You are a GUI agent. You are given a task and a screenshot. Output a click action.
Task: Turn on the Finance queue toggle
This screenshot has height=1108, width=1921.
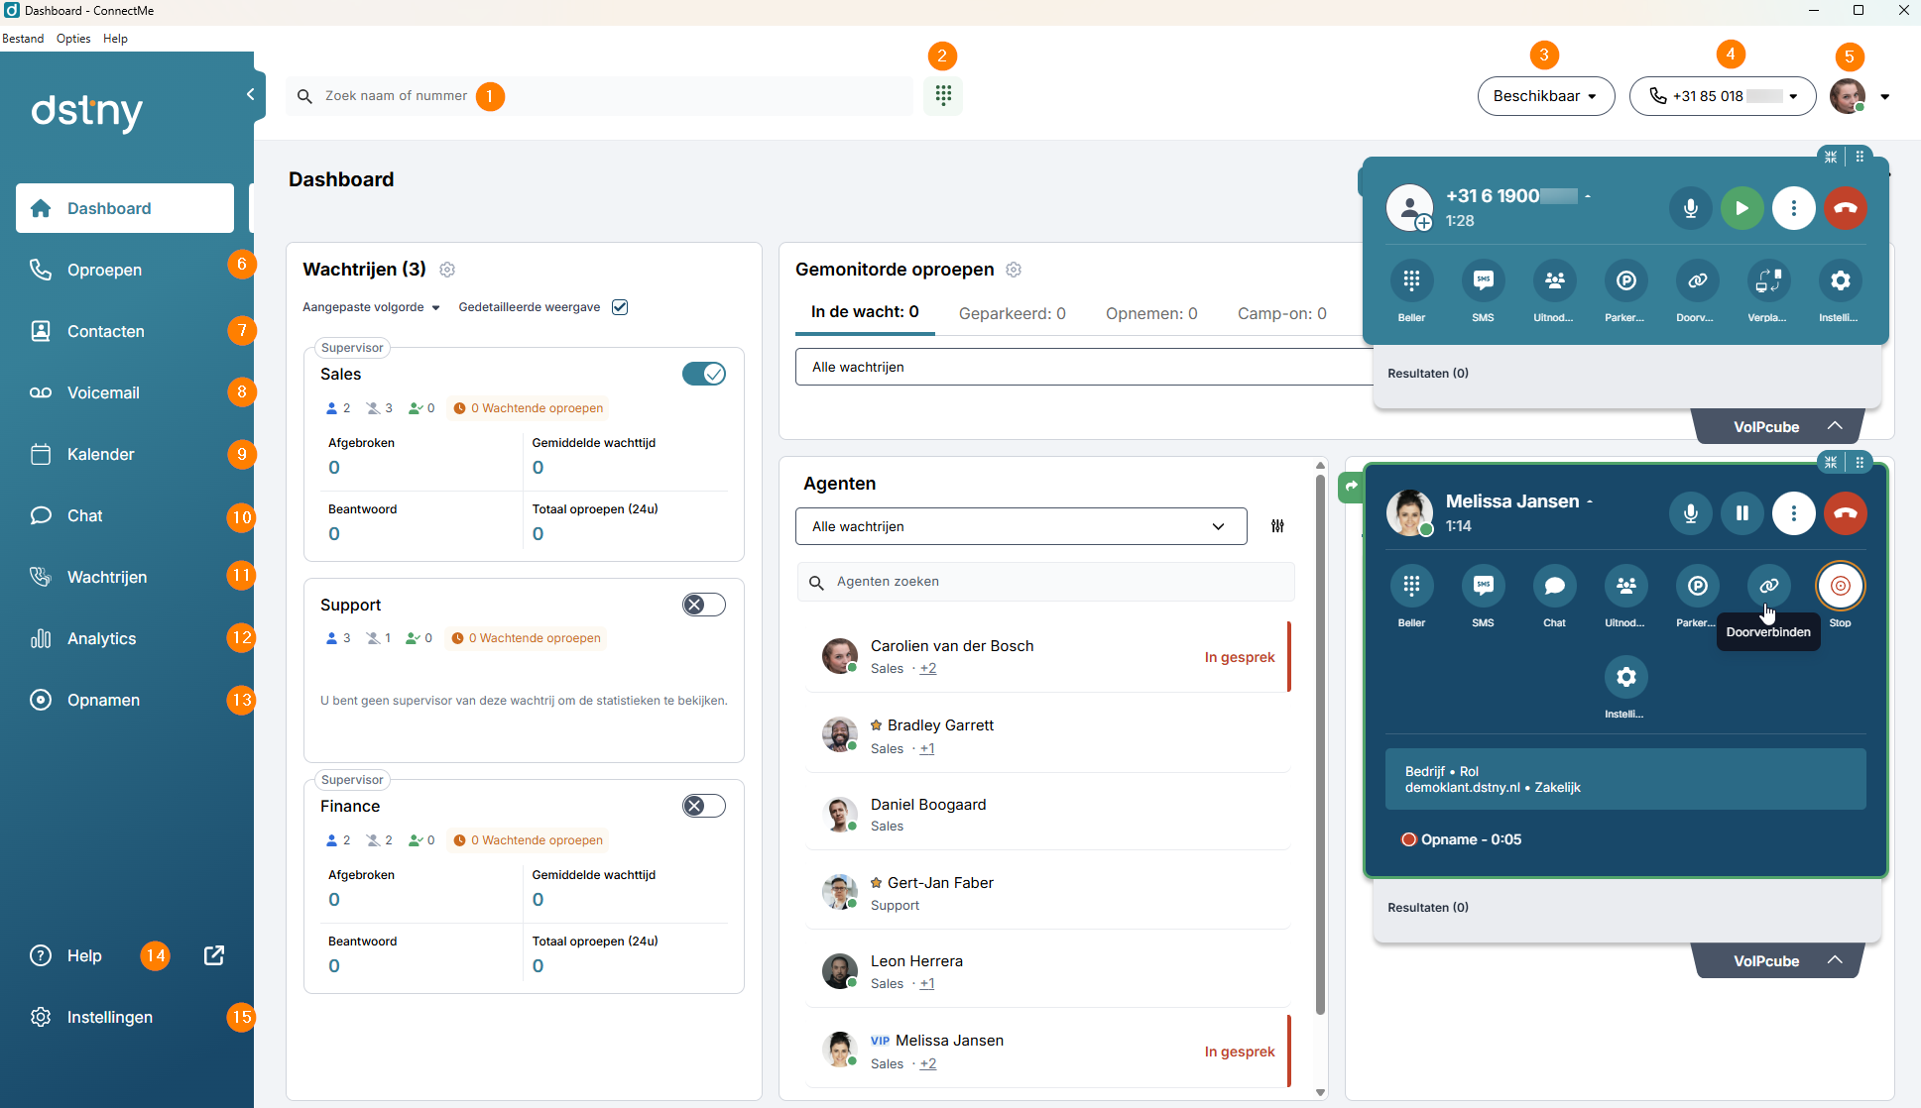pos(704,806)
